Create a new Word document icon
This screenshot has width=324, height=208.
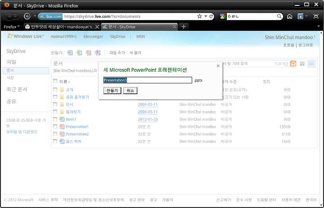70,53
